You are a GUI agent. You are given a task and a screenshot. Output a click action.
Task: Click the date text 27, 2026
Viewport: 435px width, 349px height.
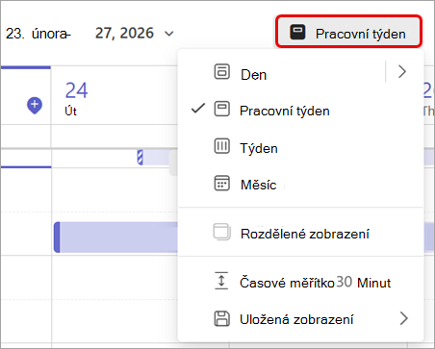point(124,34)
